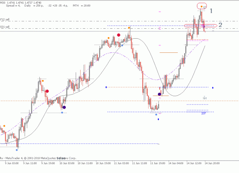Click the blue diamond left of the orange dotted line
This screenshot has height=173, width=239.
tap(106, 87)
